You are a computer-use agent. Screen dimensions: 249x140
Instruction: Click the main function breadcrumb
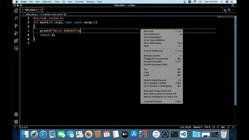(53, 14)
